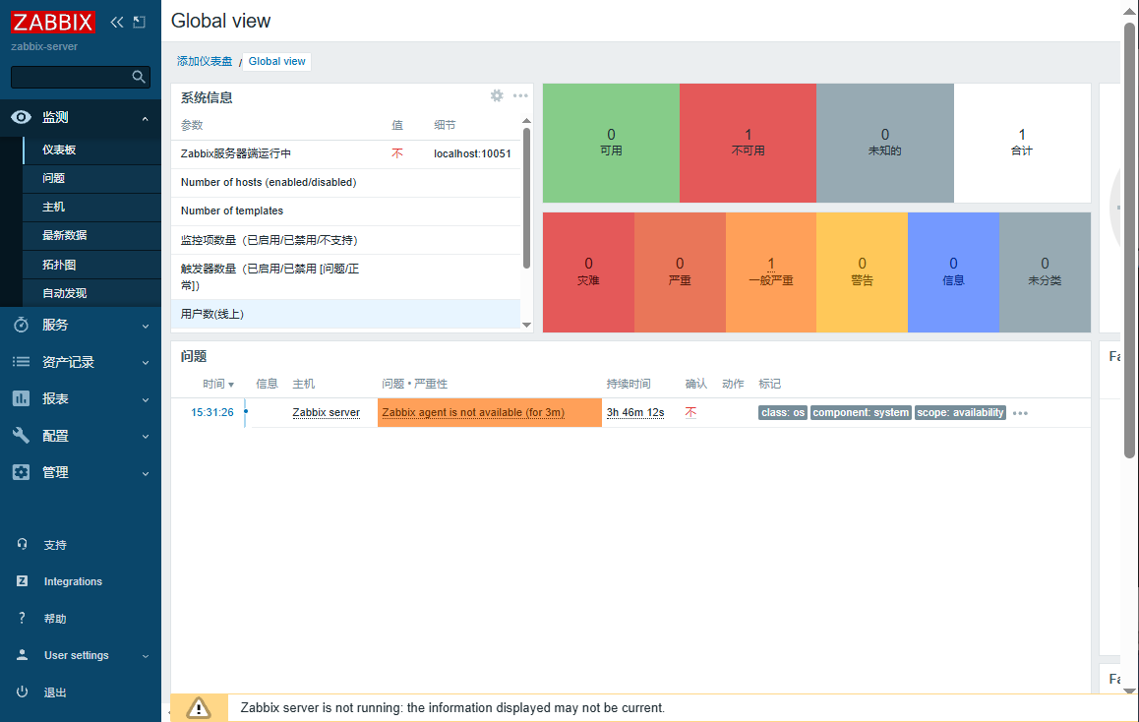Click the 系统信息 scrollbar down arrow
1139x722 pixels.
click(x=526, y=325)
